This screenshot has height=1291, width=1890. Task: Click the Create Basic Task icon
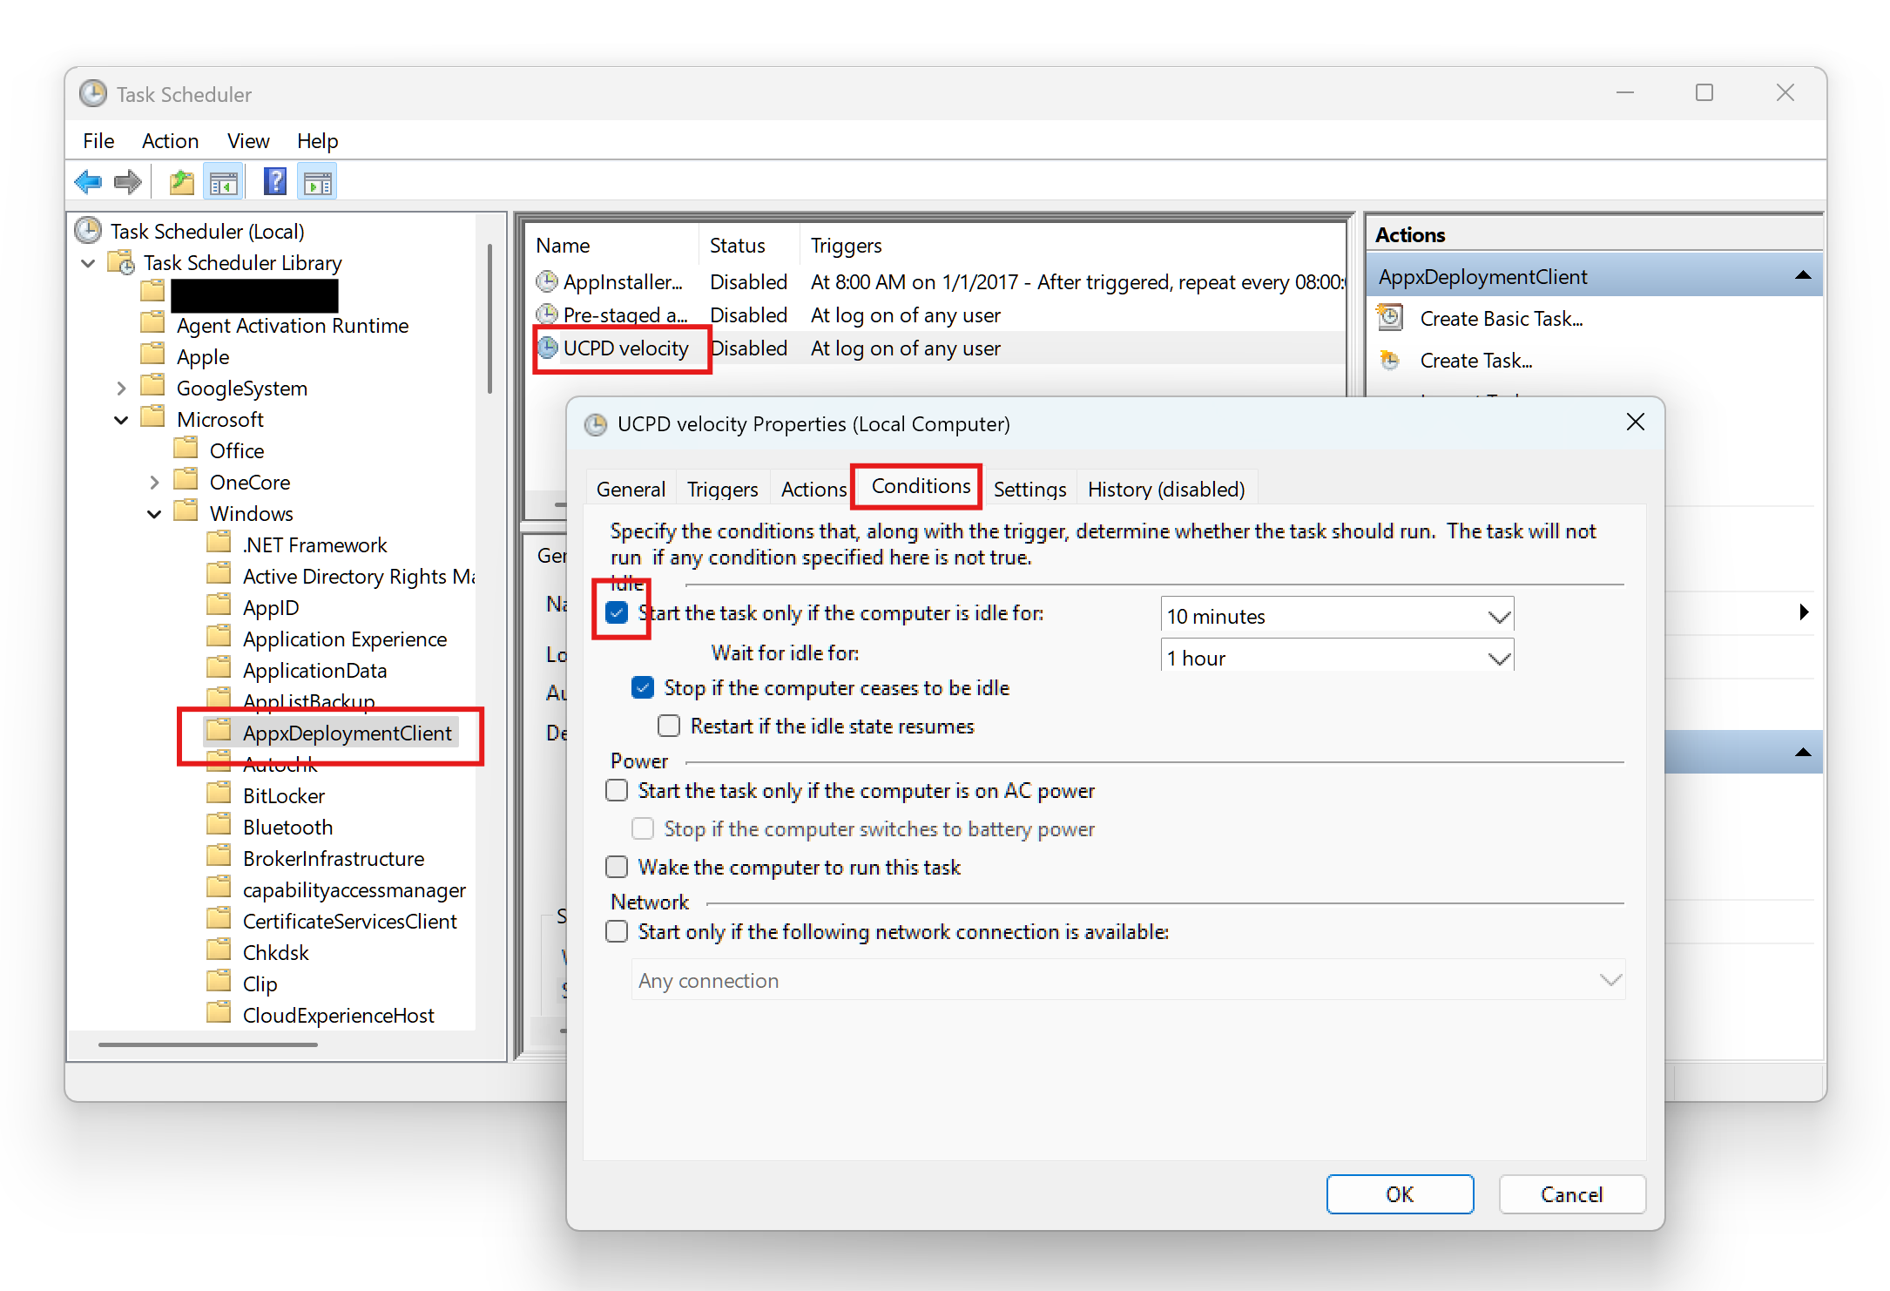coord(1391,318)
